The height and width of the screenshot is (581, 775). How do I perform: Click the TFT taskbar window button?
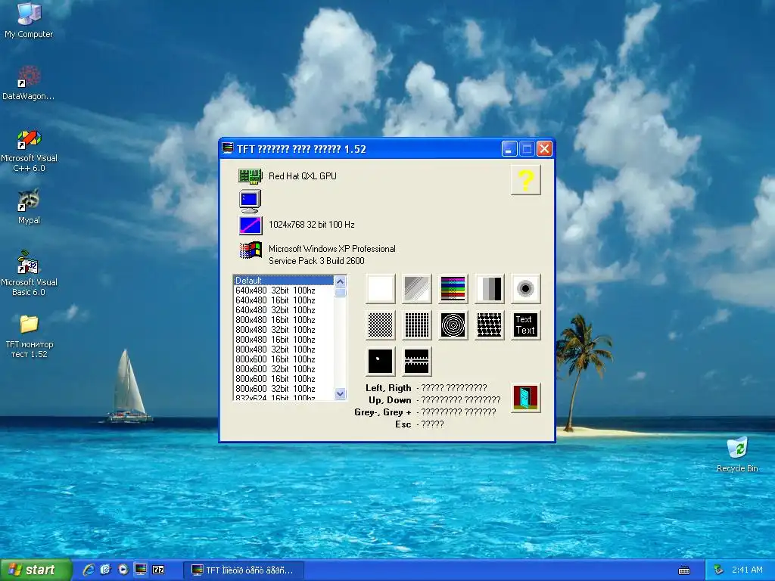click(244, 570)
